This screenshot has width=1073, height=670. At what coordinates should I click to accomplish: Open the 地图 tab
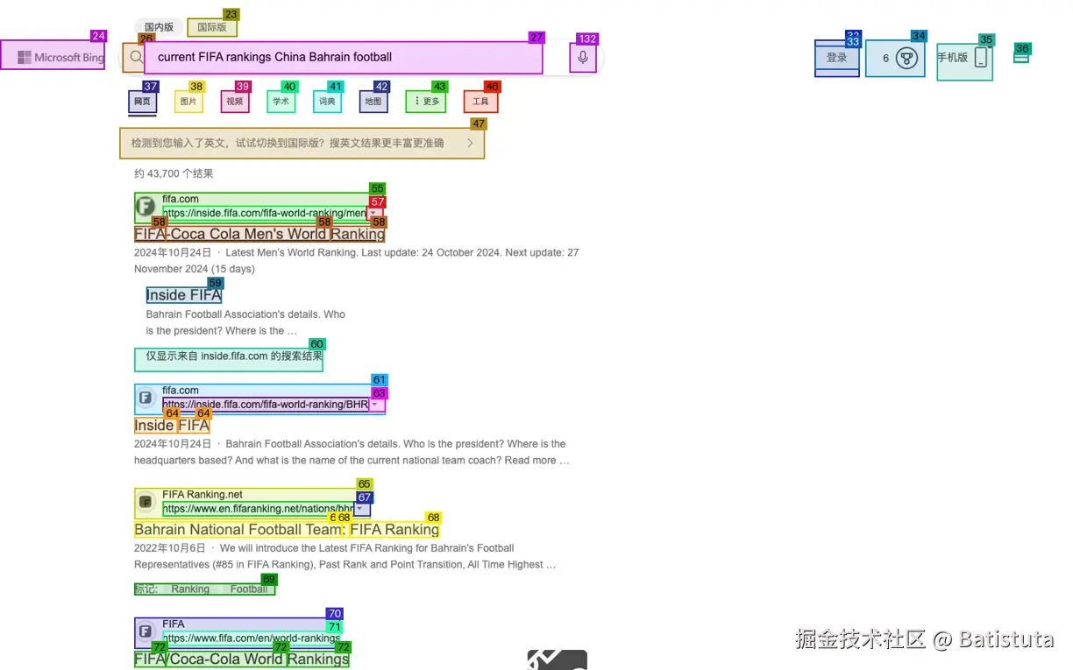coord(373,102)
